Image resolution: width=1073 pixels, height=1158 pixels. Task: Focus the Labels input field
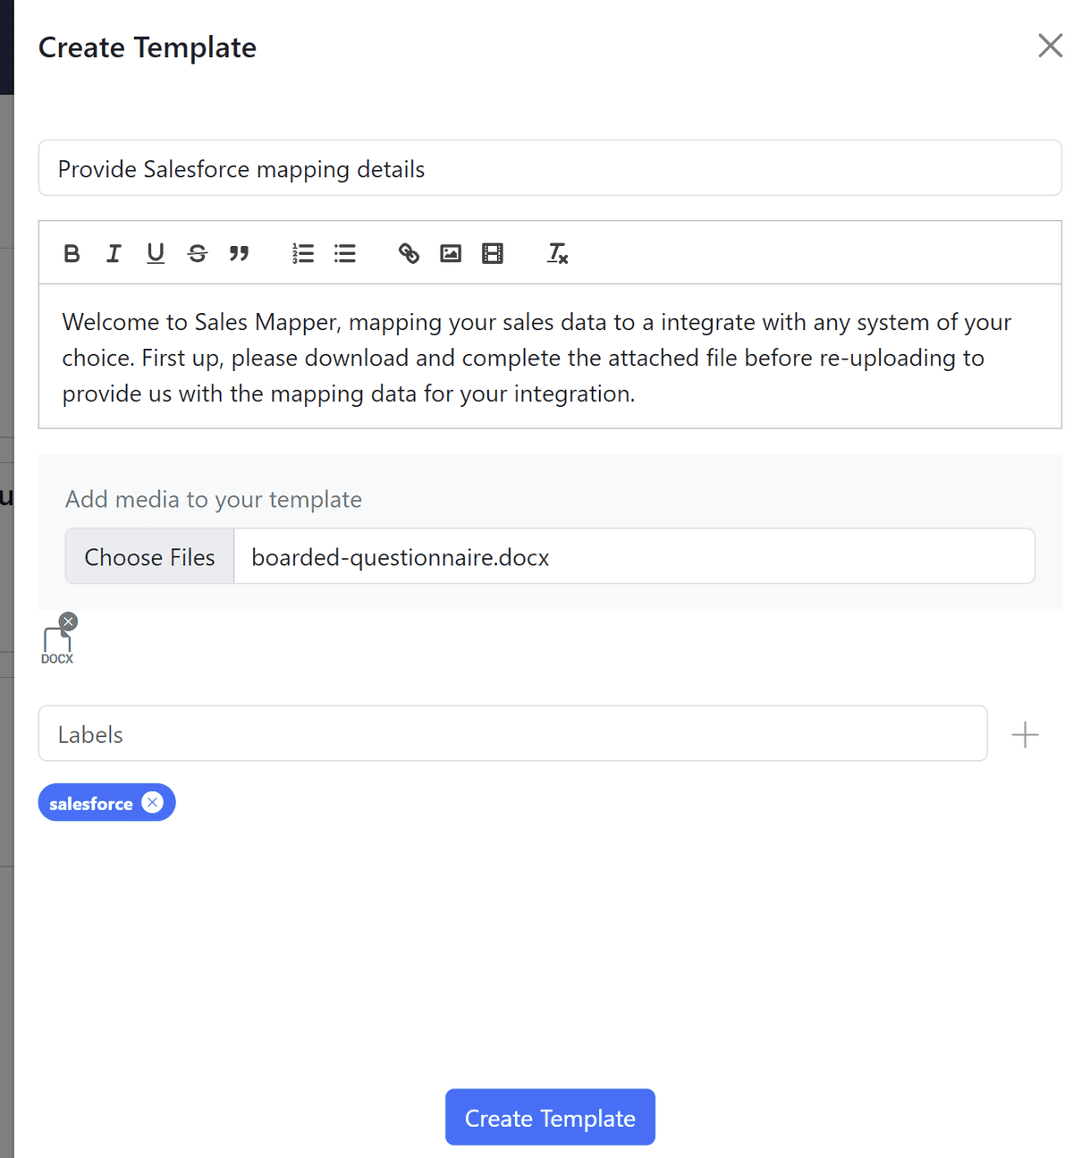click(512, 734)
